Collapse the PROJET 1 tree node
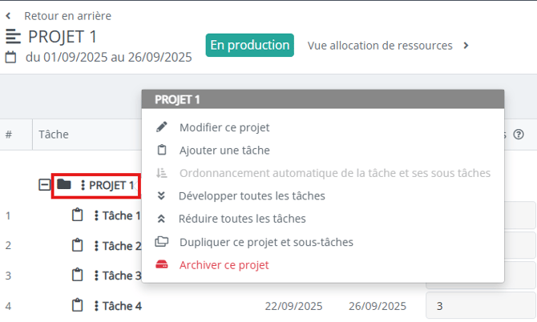The width and height of the screenshot is (537, 322). [x=45, y=186]
